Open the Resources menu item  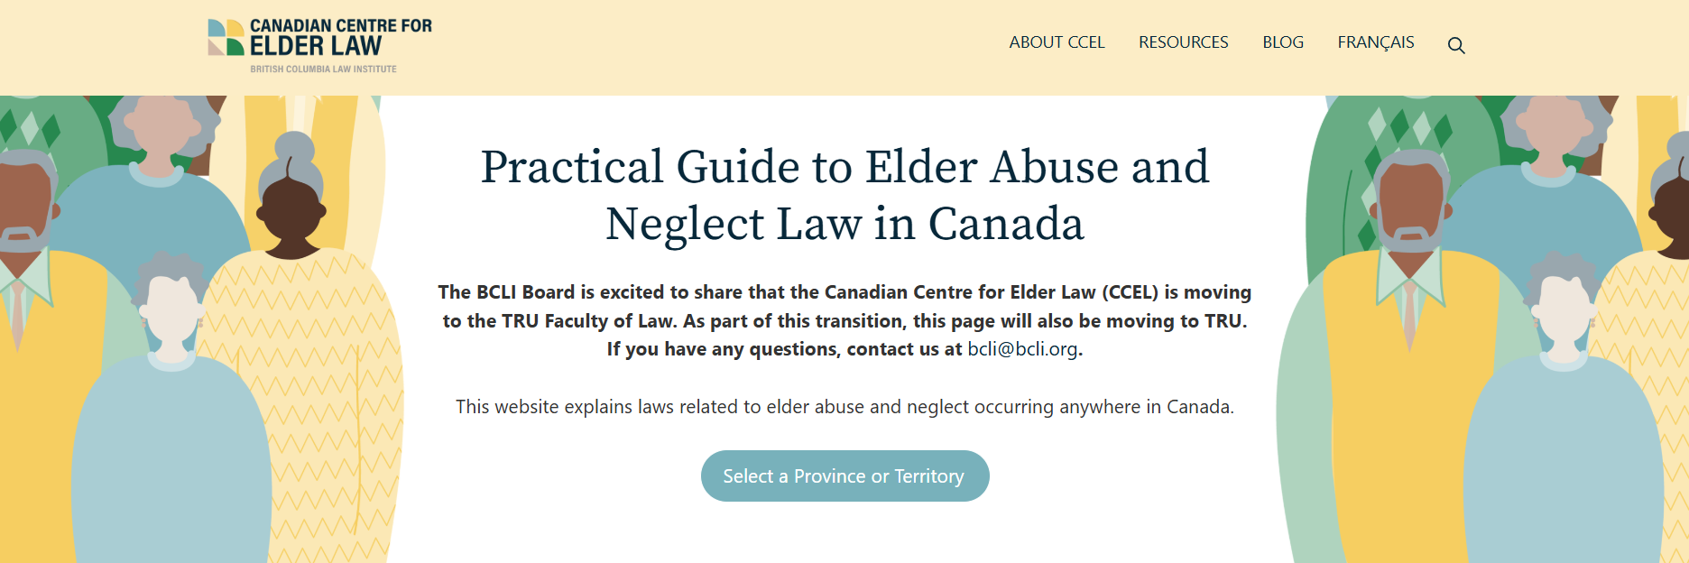coord(1183,42)
